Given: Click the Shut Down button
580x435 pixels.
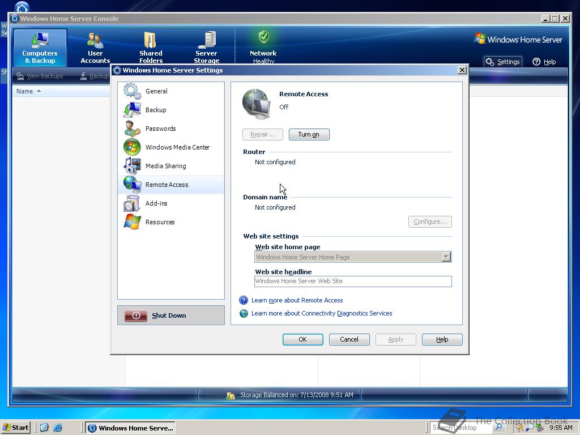Looking at the screenshot, I should pyautogui.click(x=171, y=315).
